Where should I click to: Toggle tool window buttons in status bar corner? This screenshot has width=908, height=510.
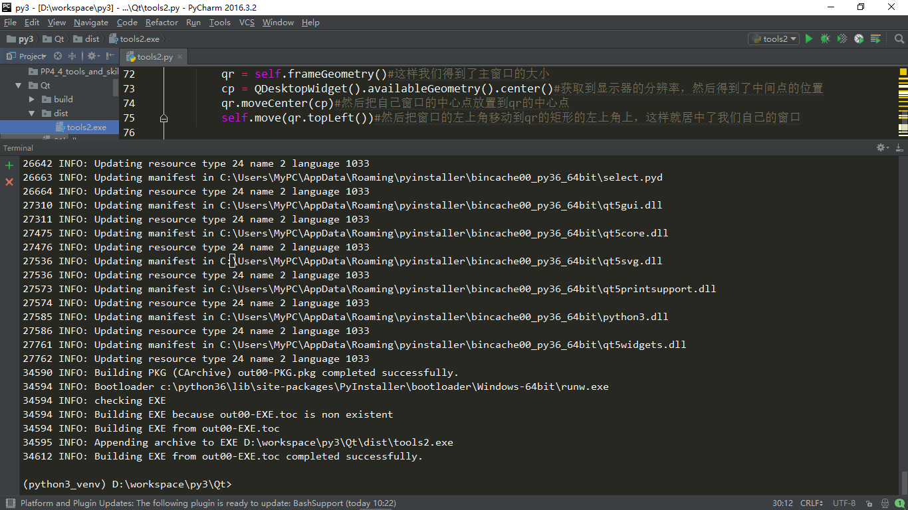pyautogui.click(x=9, y=503)
